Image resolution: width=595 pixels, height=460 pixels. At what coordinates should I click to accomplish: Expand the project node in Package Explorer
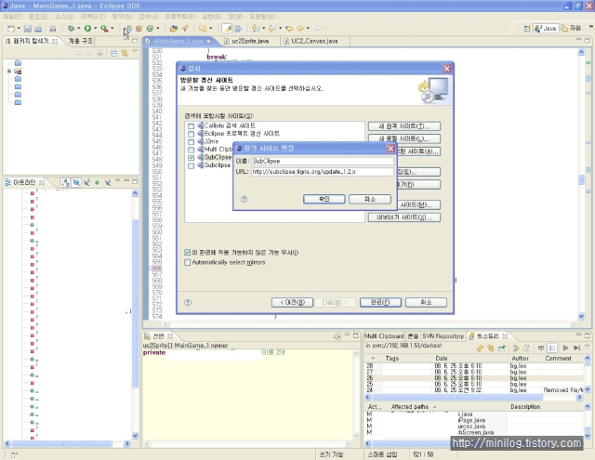(x=9, y=72)
